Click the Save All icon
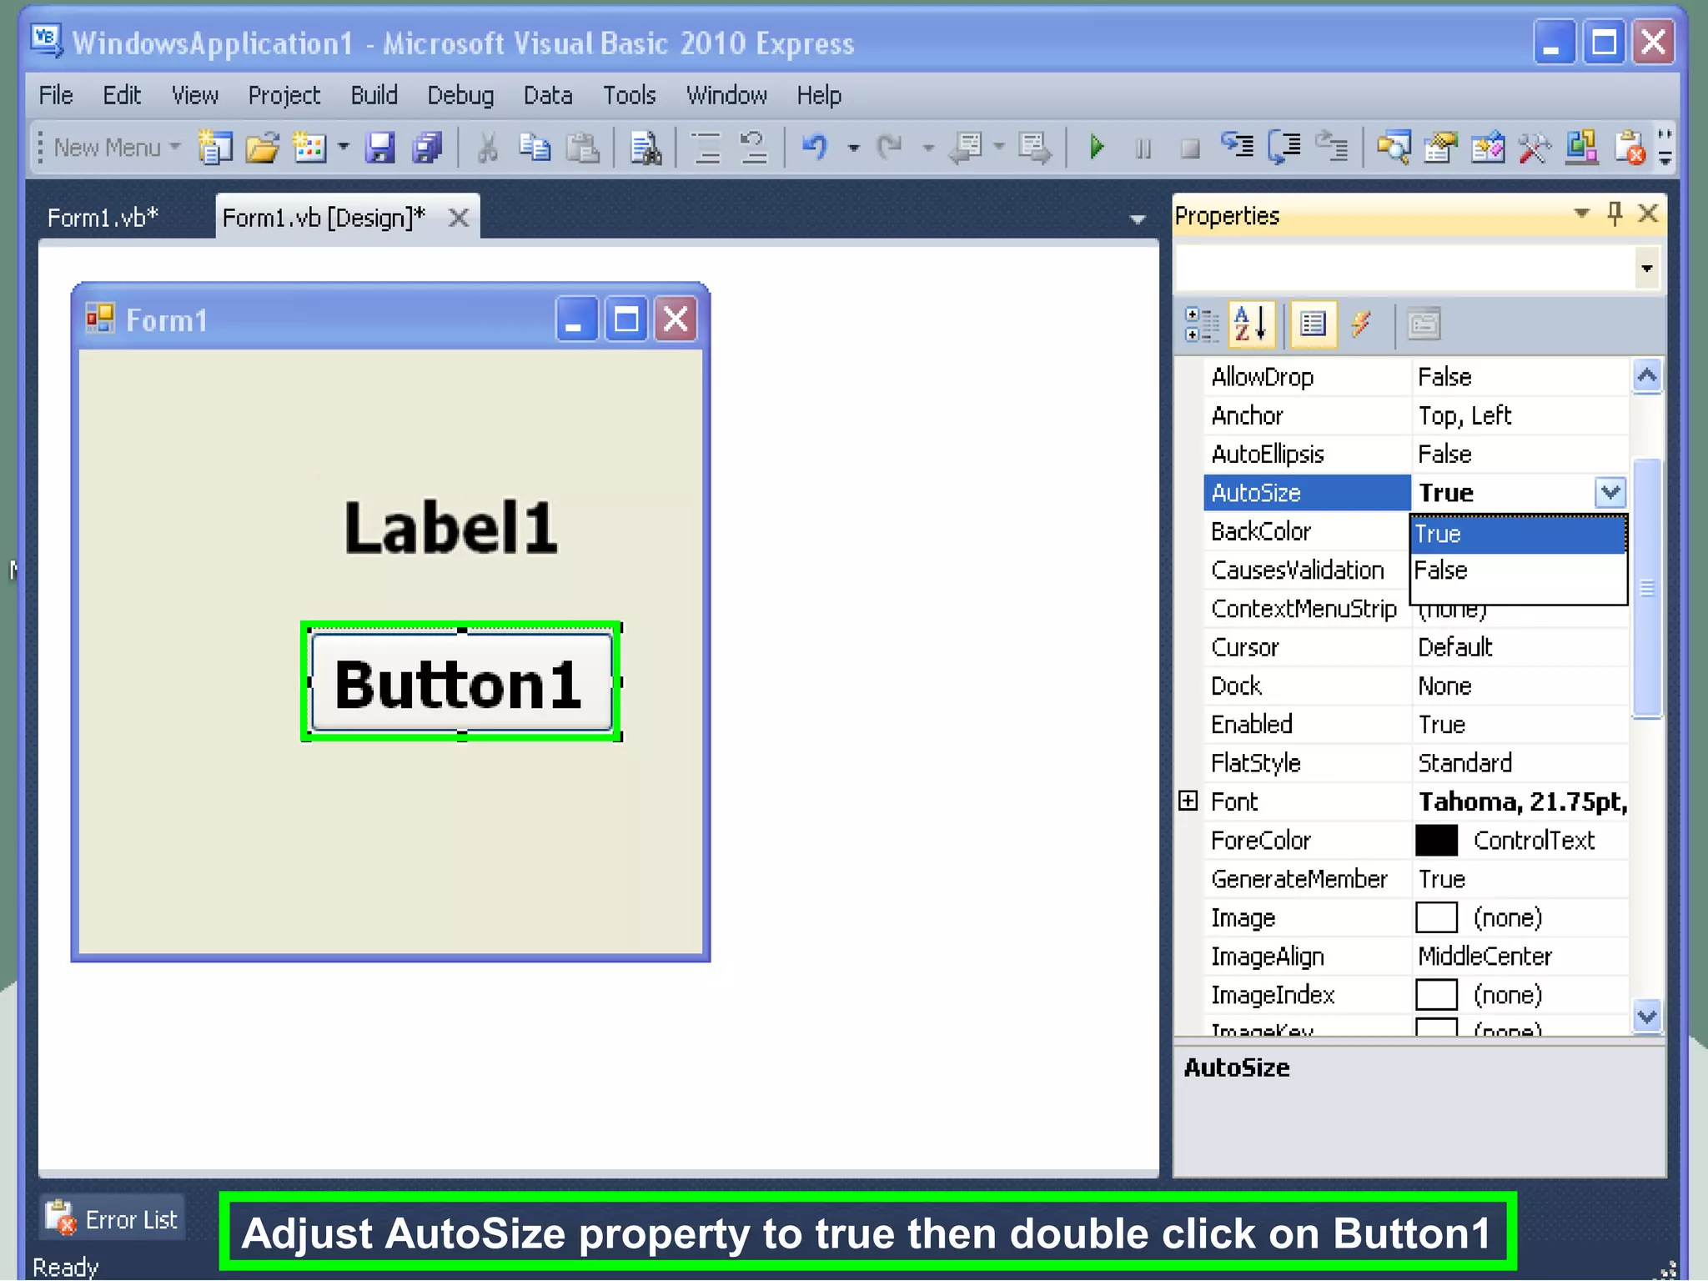 click(x=428, y=148)
